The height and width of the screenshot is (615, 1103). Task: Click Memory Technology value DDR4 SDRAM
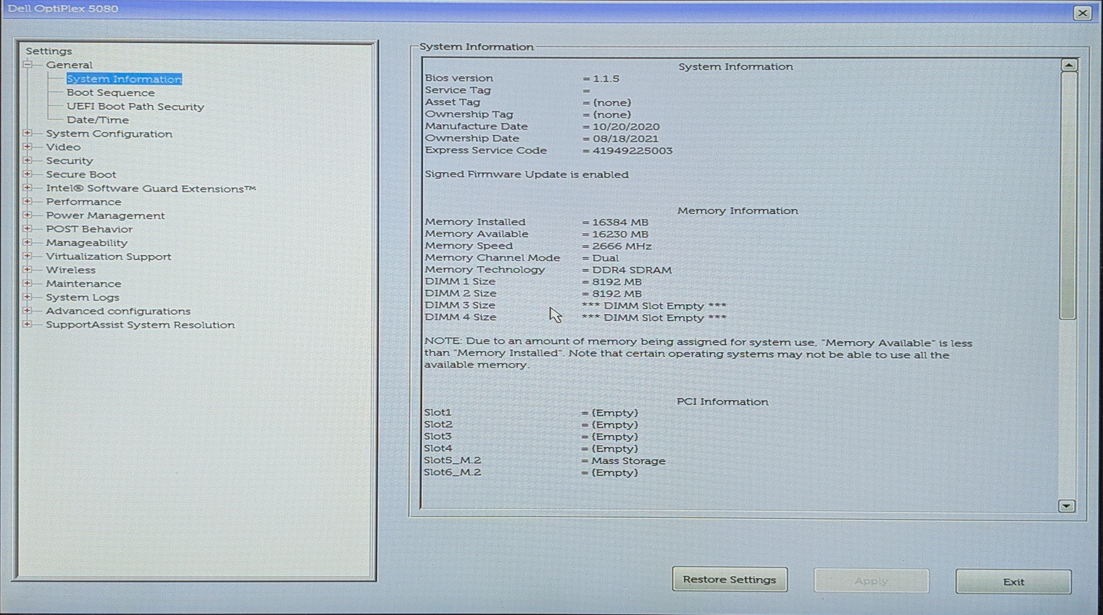click(632, 270)
